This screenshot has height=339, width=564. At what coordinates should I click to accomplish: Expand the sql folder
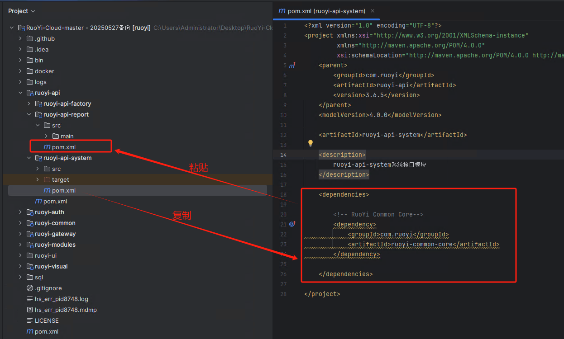pos(20,277)
